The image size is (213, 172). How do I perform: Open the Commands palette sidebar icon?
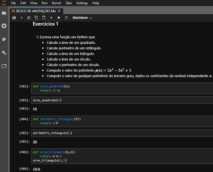coord(4,39)
